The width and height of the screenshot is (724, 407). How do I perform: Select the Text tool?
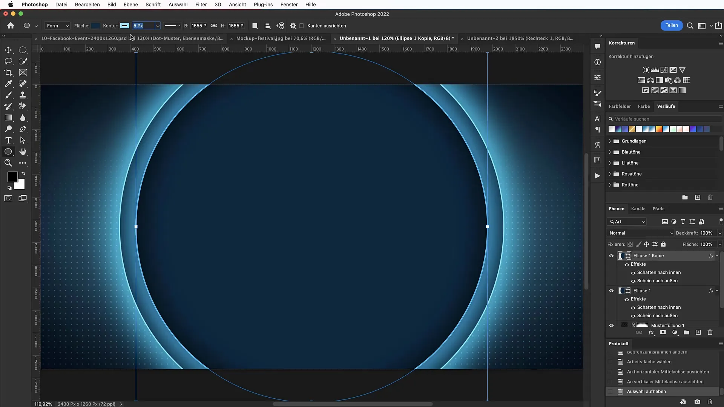(8, 140)
